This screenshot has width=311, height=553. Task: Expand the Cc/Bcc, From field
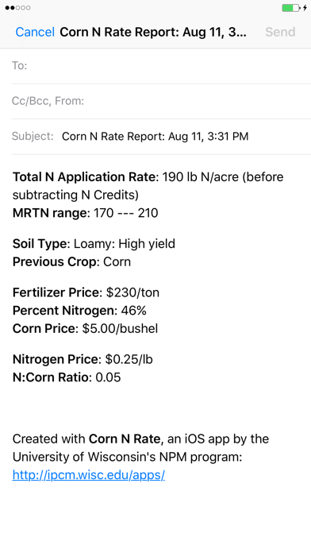tap(161, 101)
